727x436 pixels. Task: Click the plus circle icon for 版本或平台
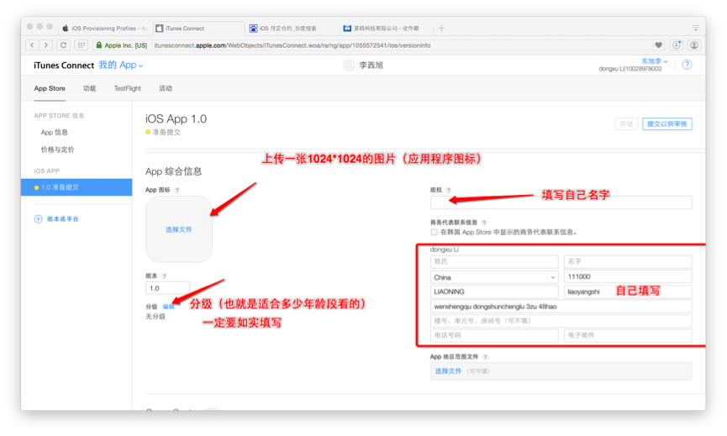tap(38, 219)
